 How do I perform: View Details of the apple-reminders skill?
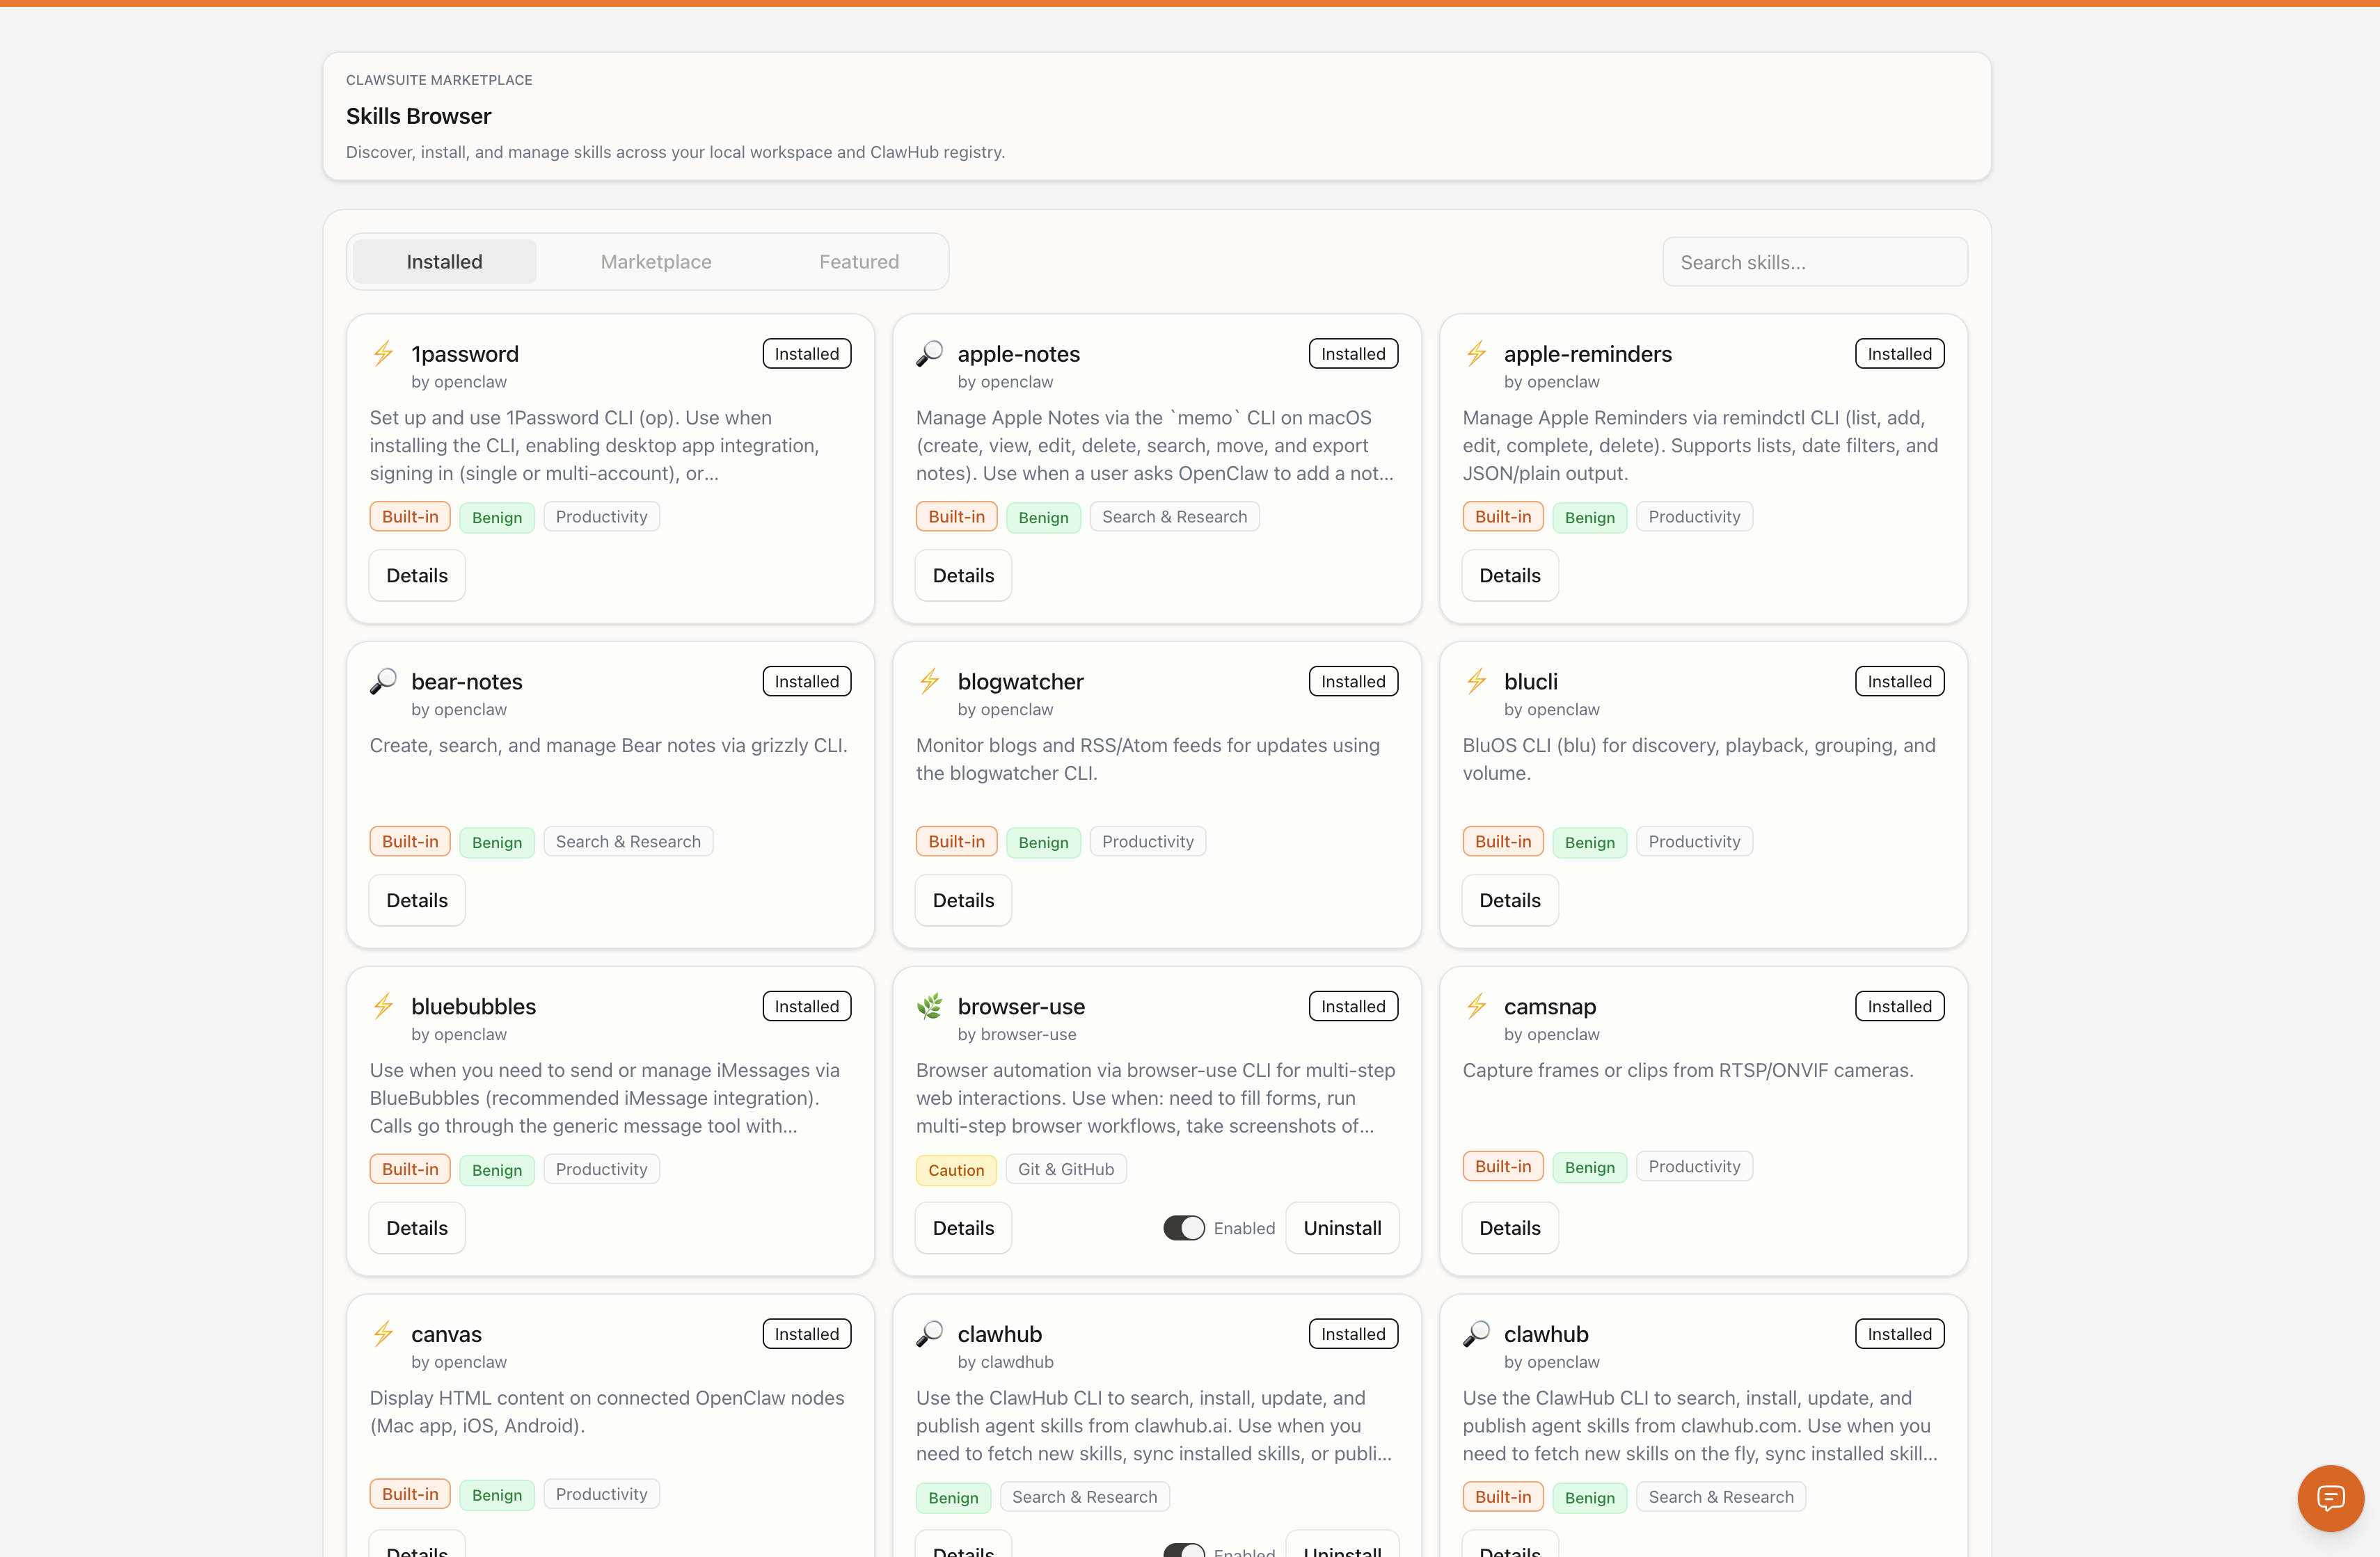click(x=1510, y=576)
